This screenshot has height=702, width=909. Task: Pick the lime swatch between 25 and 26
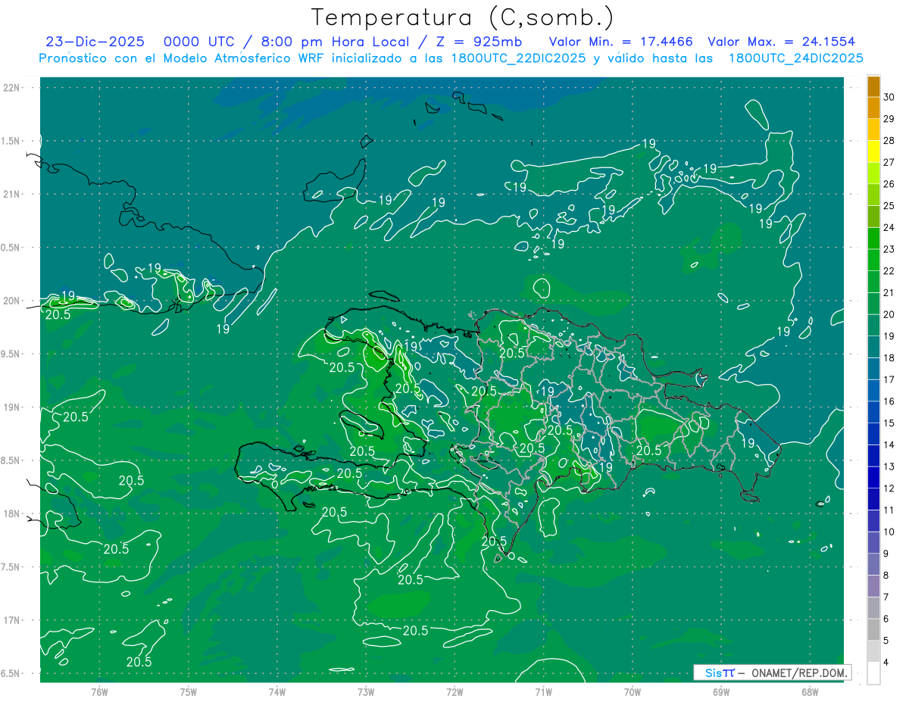click(x=873, y=195)
